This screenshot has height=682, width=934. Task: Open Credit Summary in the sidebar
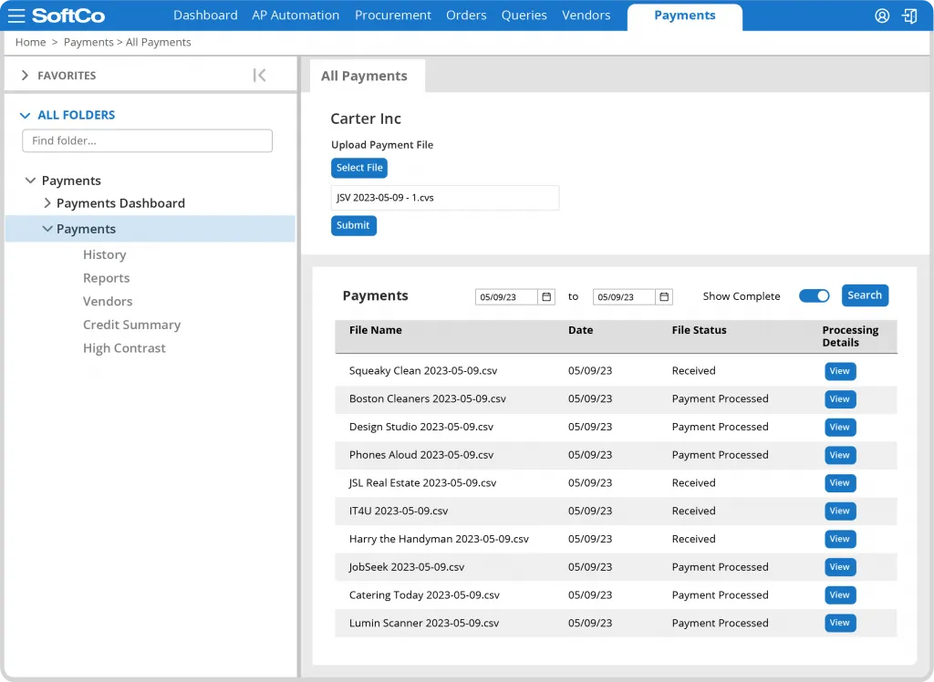(131, 325)
